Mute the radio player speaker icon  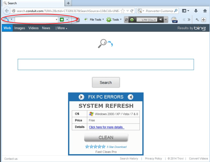click(160, 20)
